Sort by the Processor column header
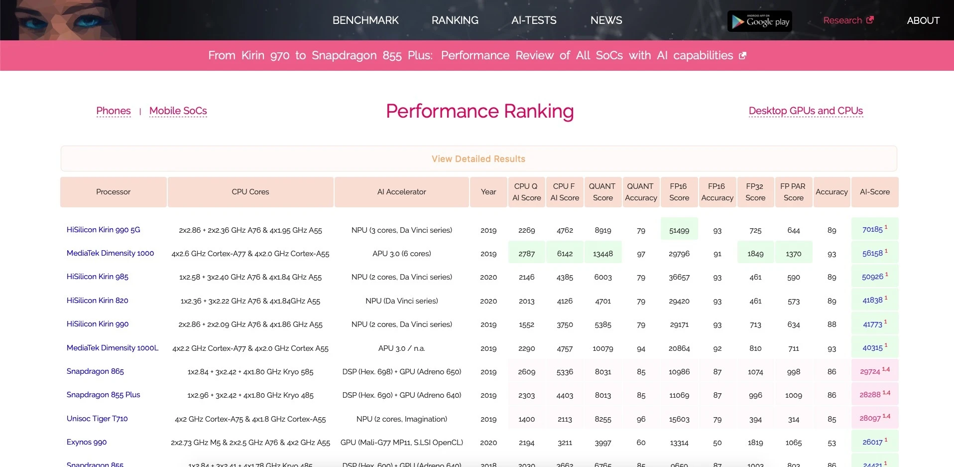 pyautogui.click(x=114, y=192)
